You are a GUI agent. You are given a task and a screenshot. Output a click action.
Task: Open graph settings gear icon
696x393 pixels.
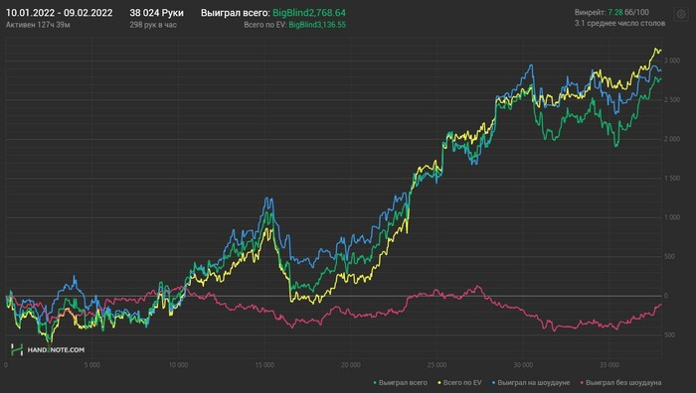point(681,15)
